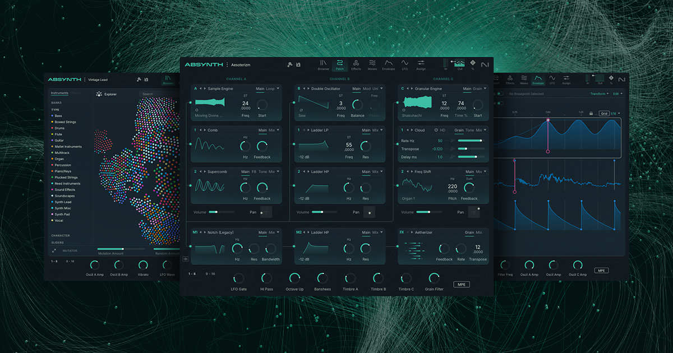Select the Synth Lead bank in the sidebar
The width and height of the screenshot is (673, 353).
pos(63,202)
